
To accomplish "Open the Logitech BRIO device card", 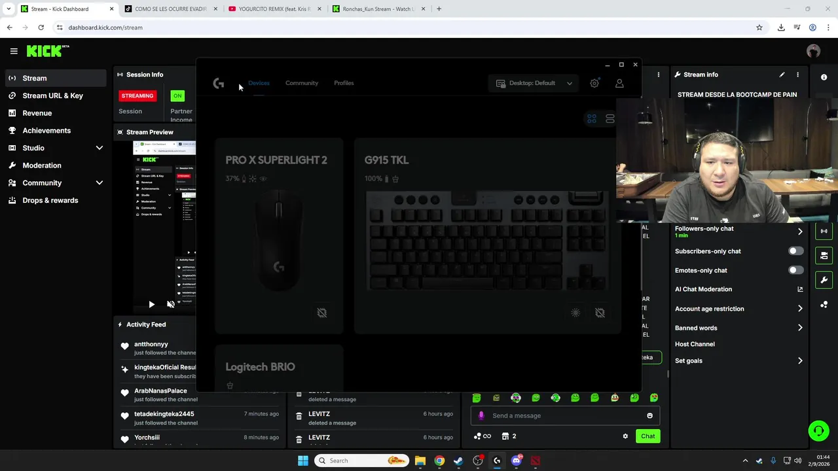I will tap(279, 368).
